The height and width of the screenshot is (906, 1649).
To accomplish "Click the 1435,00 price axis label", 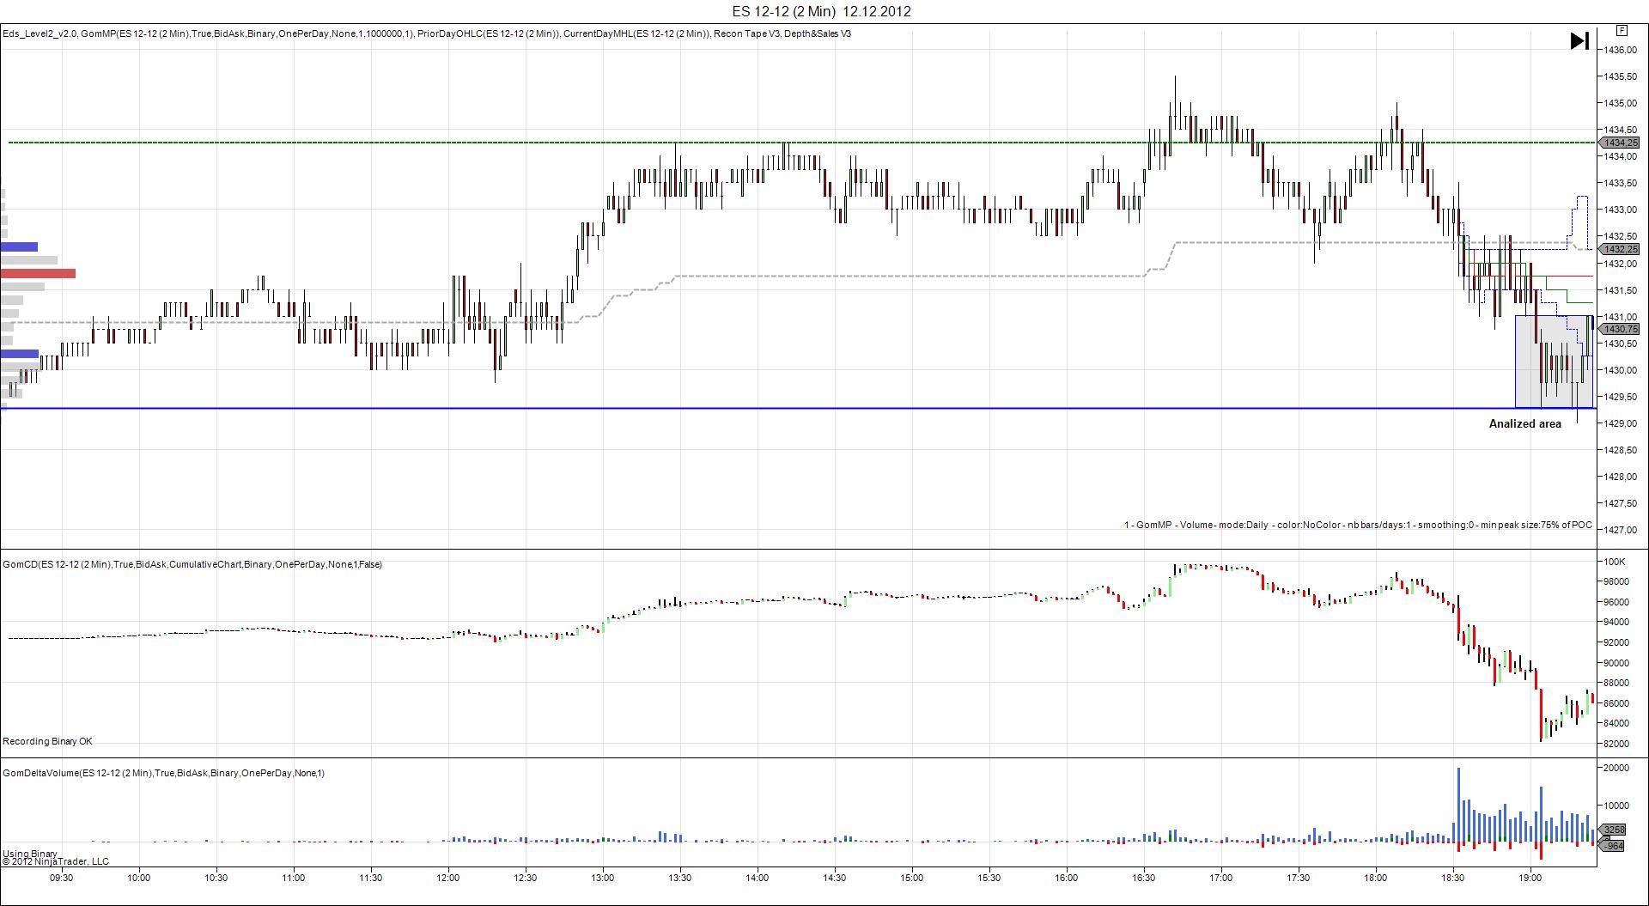I will click(x=1619, y=103).
